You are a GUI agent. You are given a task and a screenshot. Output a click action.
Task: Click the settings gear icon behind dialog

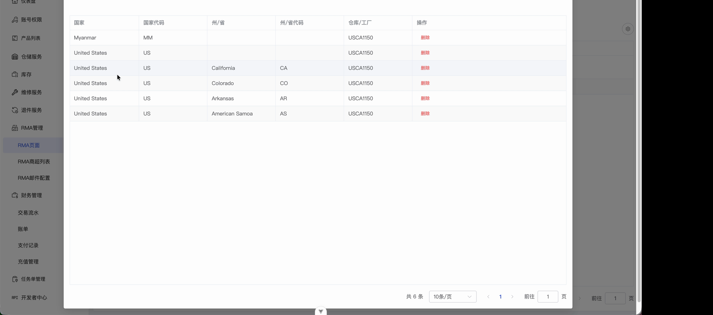pos(628,29)
